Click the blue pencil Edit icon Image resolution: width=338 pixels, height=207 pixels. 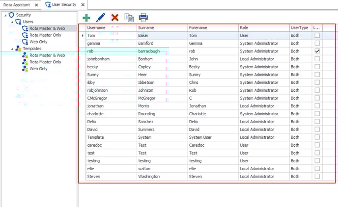tap(100, 18)
